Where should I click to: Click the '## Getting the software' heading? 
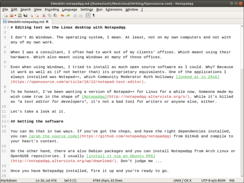(37, 121)
